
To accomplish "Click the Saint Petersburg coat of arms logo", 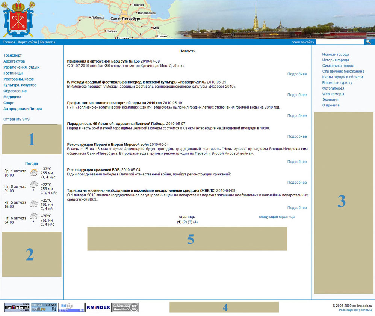I will point(18,19).
